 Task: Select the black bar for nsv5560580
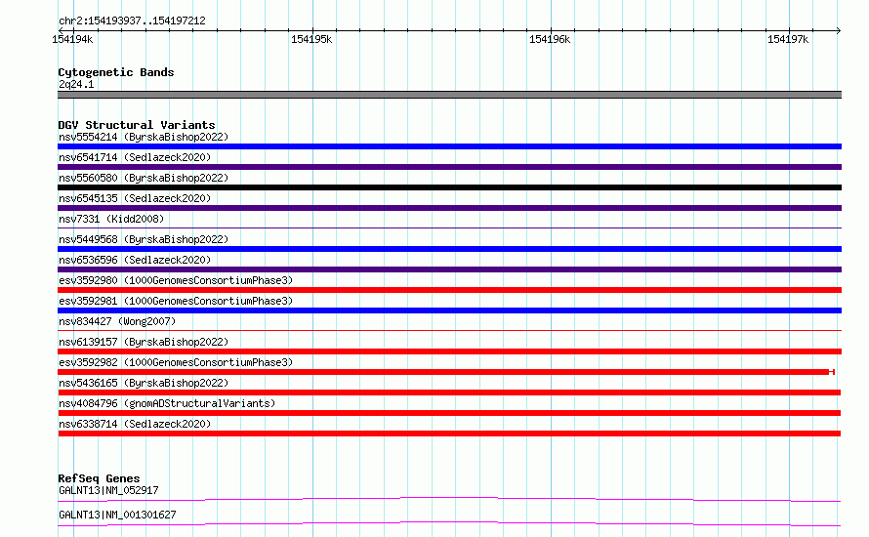pos(449,187)
